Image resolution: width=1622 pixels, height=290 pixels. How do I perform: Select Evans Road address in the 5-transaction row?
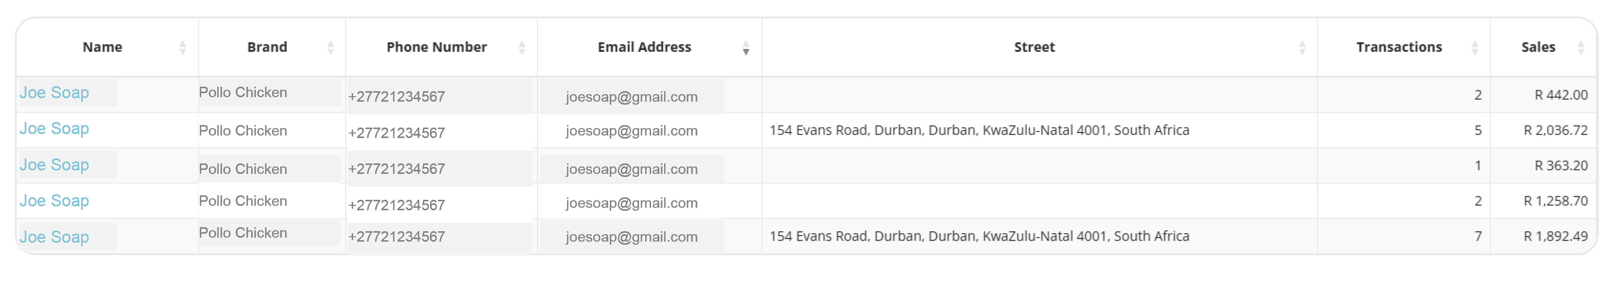[979, 131]
